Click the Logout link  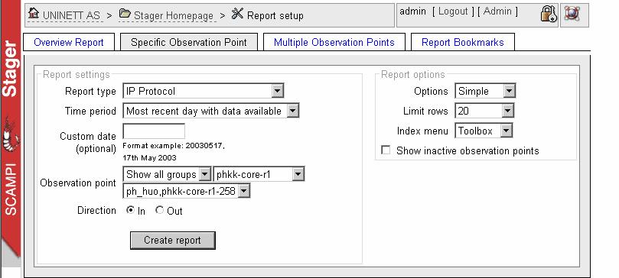point(453,11)
